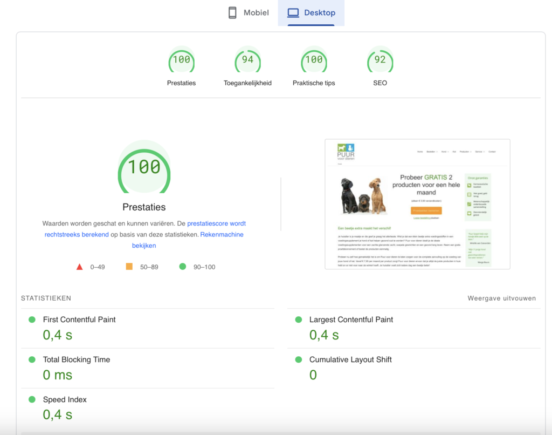
Task: Click the green dot beside First Contentful Paint
Action: (x=32, y=320)
